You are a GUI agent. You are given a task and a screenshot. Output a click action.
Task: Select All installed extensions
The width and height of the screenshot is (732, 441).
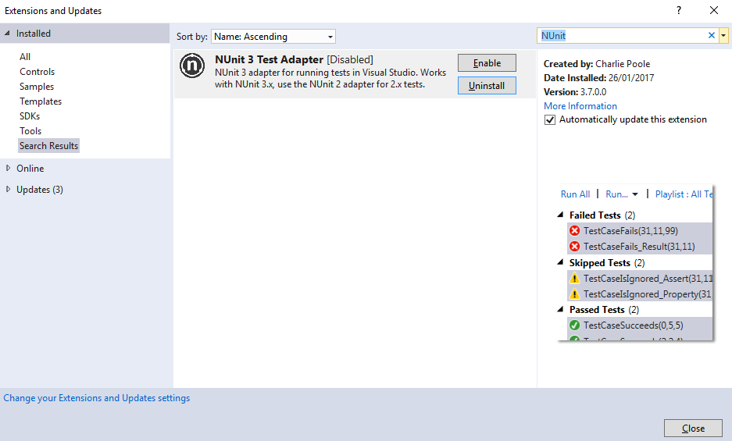(25, 57)
